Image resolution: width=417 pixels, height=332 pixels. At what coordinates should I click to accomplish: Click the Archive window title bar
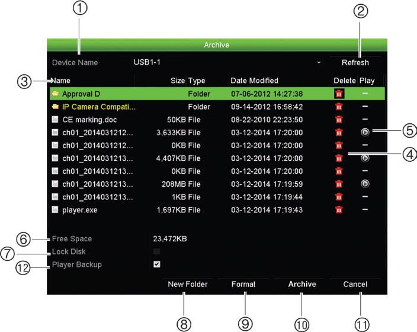(217, 44)
